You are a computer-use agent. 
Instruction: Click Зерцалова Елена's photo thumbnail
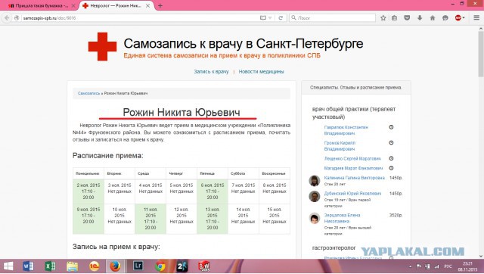tap(315, 218)
